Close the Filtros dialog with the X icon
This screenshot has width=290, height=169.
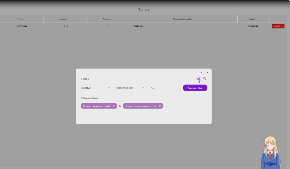(x=207, y=73)
